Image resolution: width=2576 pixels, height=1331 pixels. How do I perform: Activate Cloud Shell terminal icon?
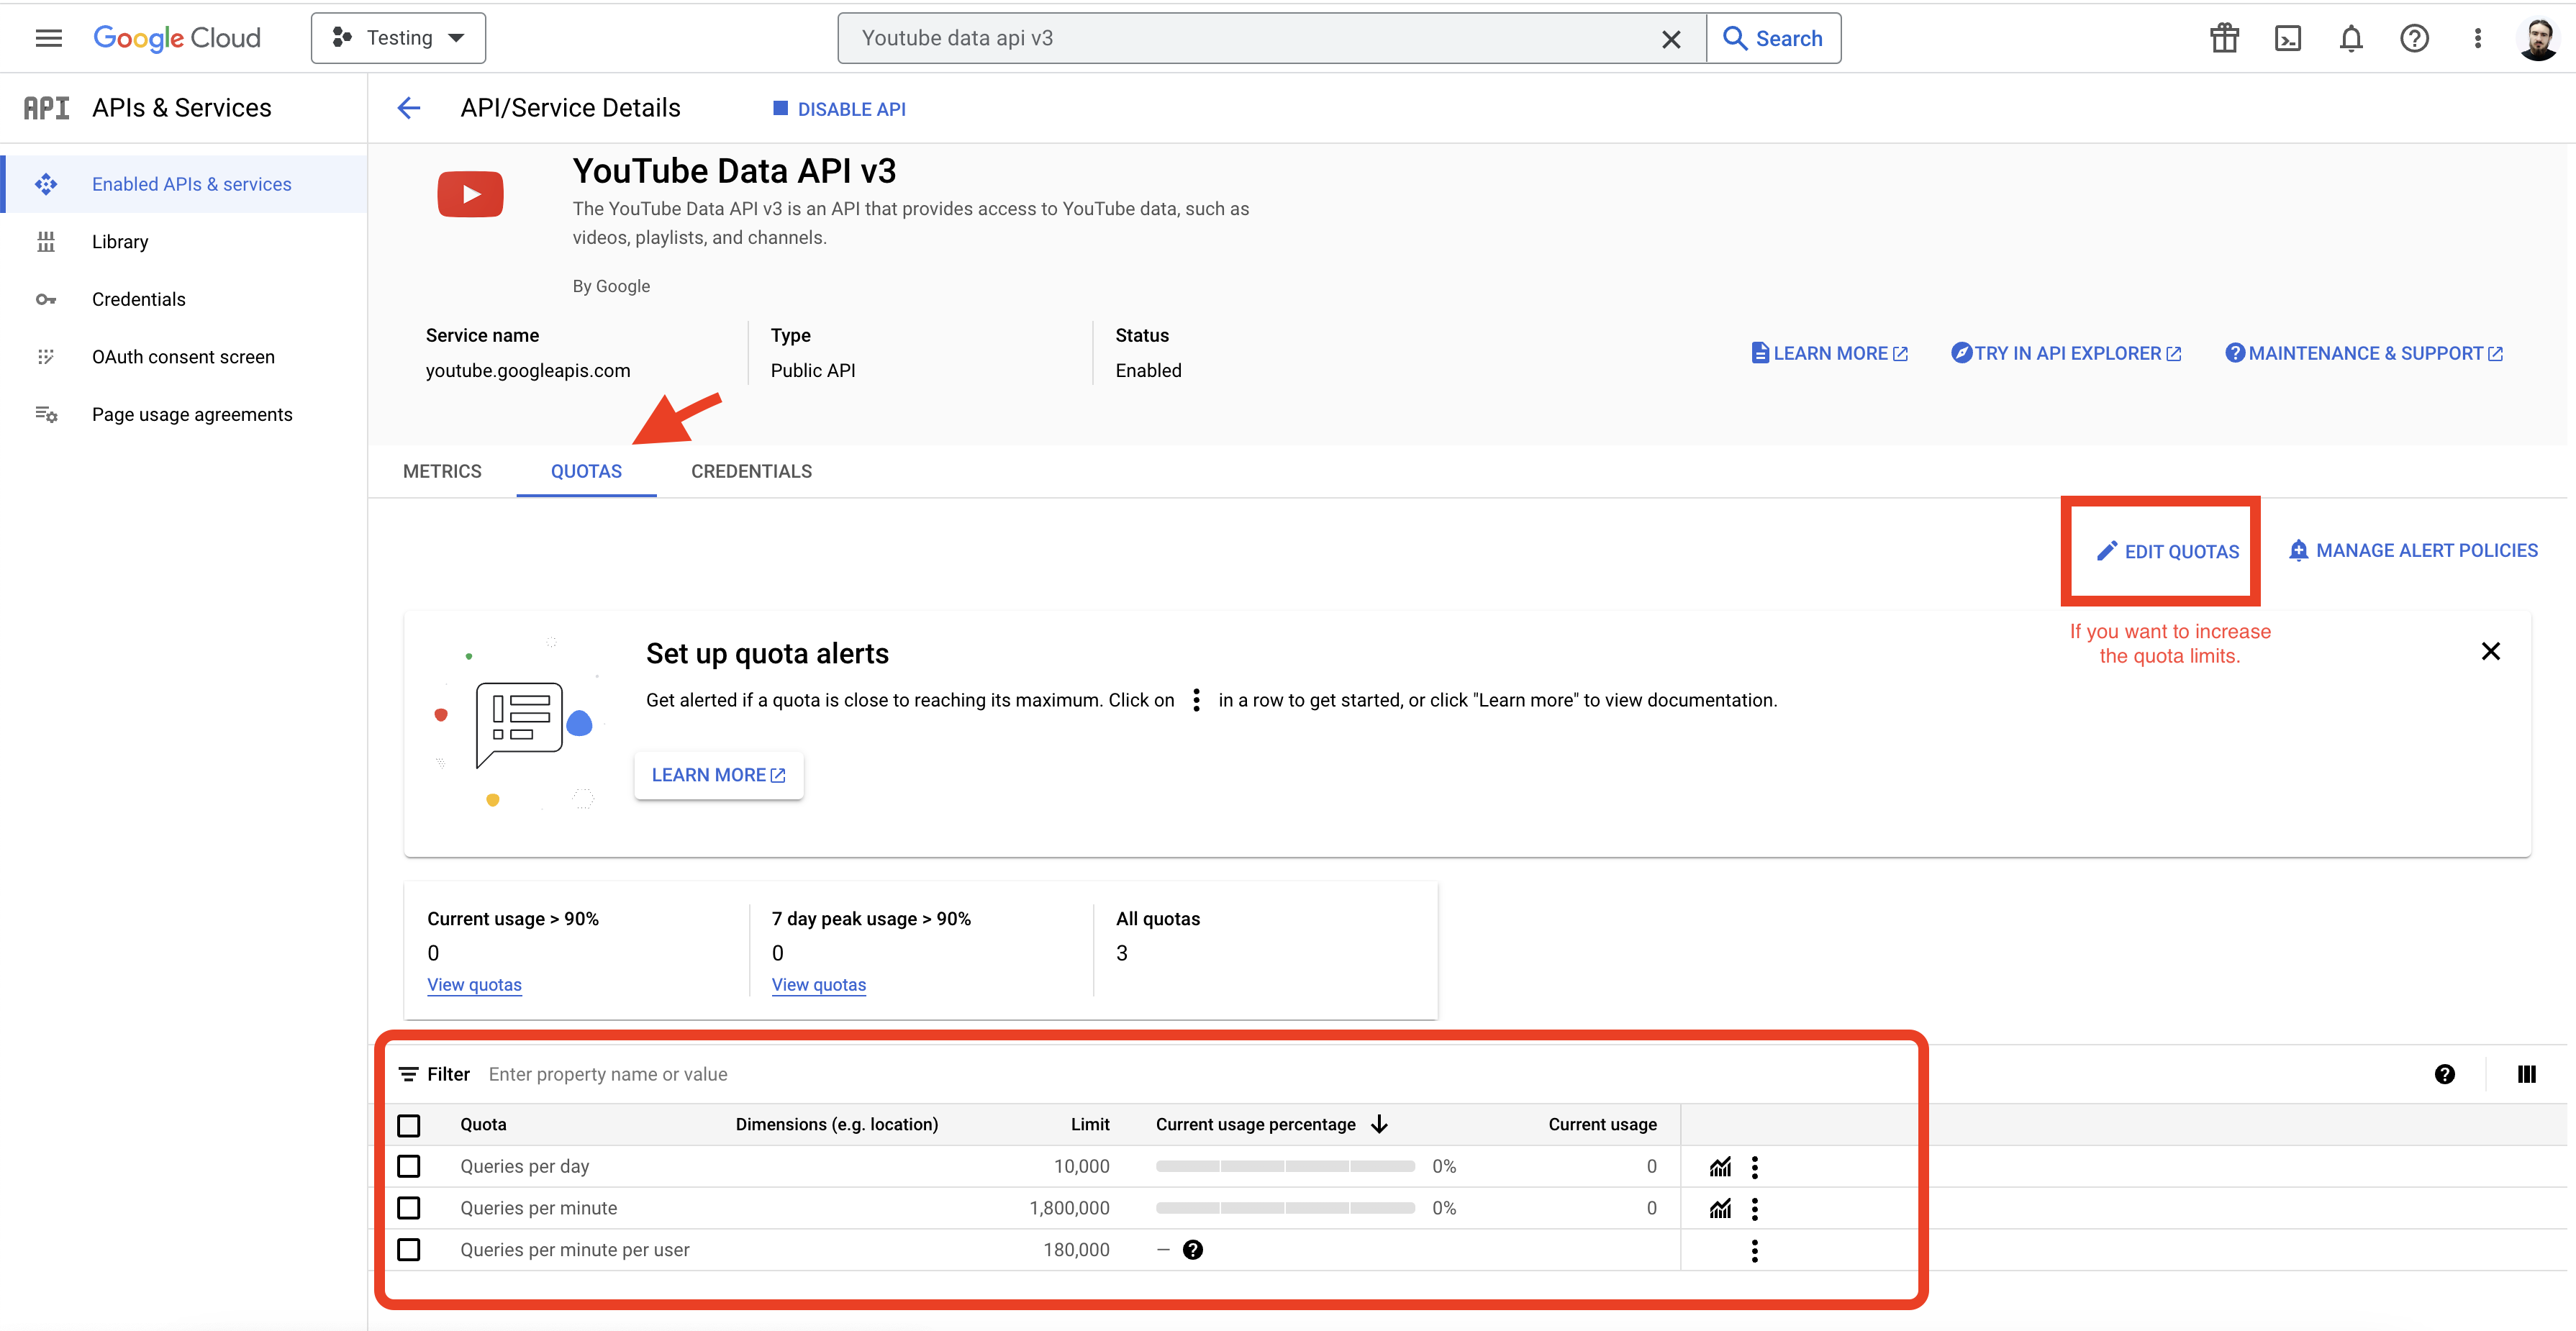point(2288,38)
